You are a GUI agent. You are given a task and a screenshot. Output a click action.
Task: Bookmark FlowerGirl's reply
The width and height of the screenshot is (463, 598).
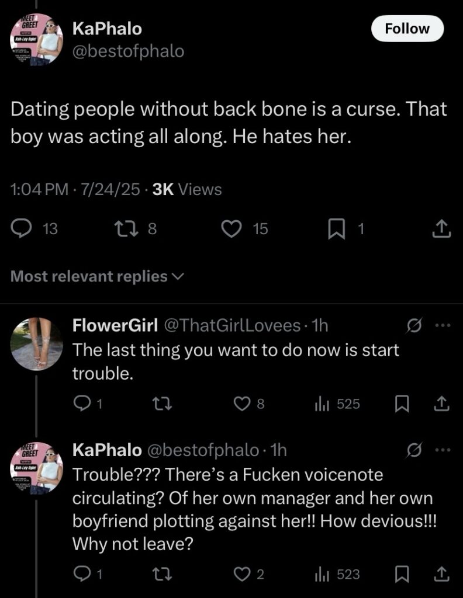[402, 404]
